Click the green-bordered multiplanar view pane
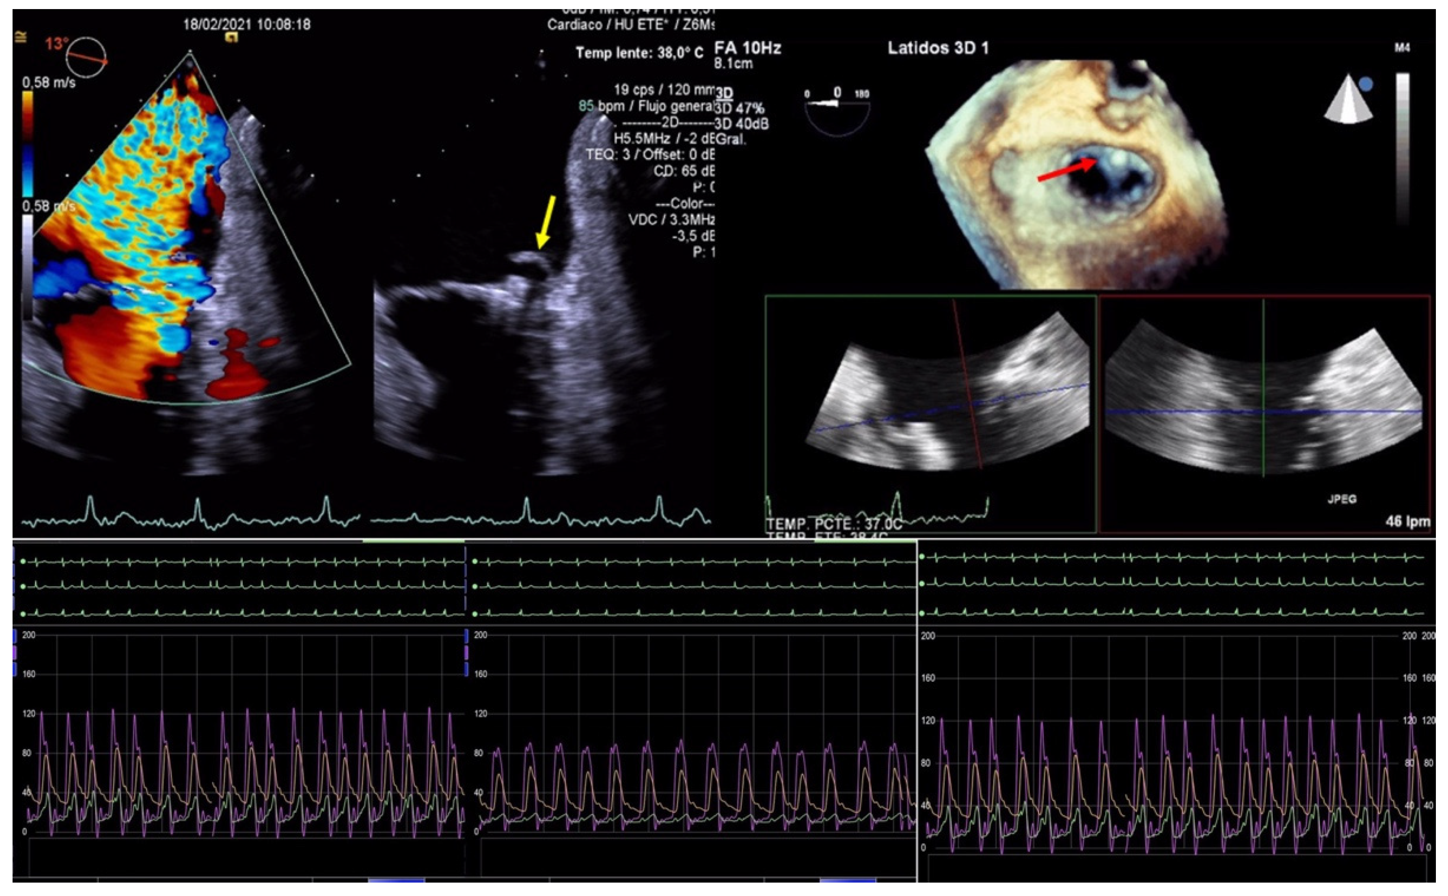The width and height of the screenshot is (1448, 896). coord(930,414)
